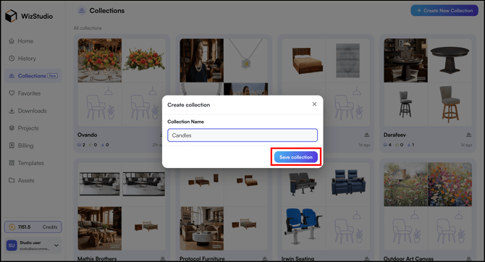This screenshot has height=262, width=485.
Task: Click the Protocol Furniture collection title
Action: [x=202, y=258]
